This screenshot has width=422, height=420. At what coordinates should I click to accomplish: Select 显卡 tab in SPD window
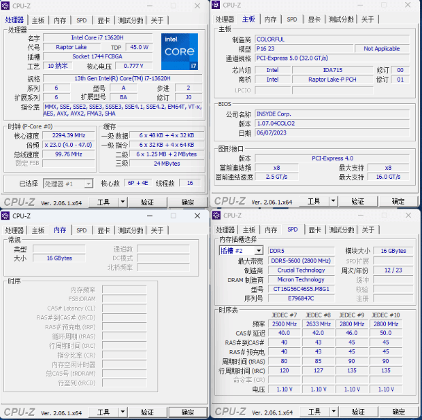314,230
